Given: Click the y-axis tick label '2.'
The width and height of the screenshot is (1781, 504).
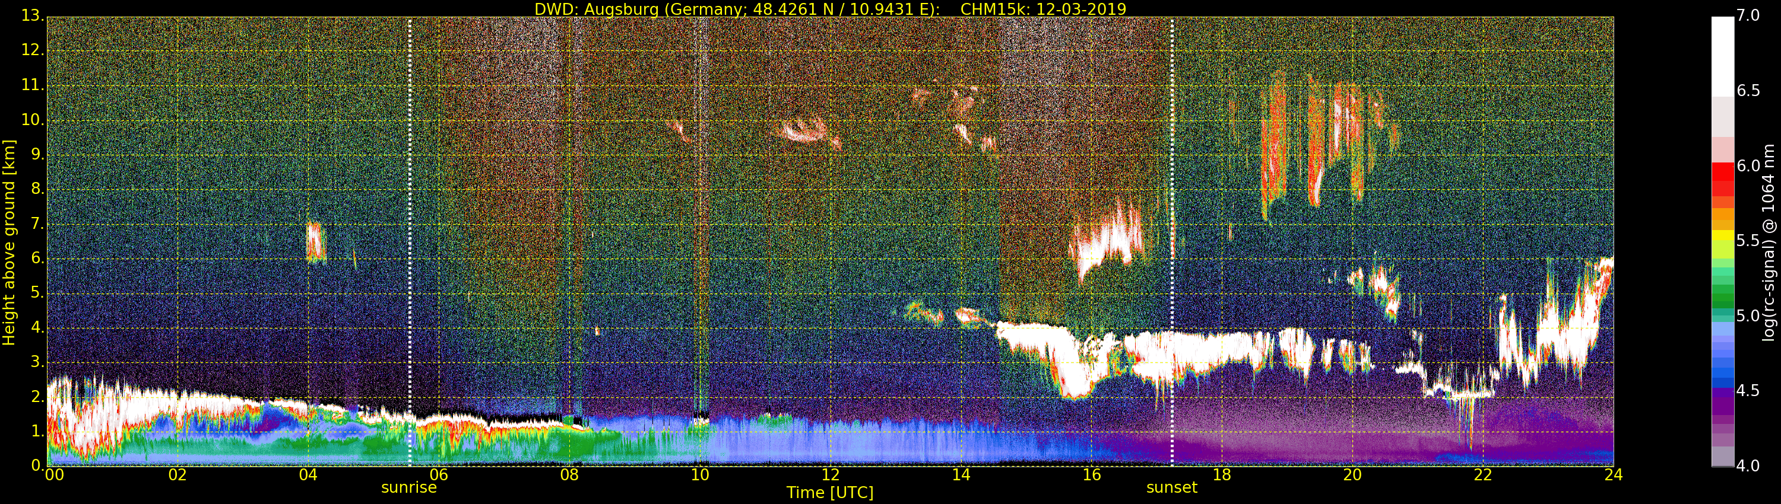Looking at the screenshot, I should click(37, 396).
